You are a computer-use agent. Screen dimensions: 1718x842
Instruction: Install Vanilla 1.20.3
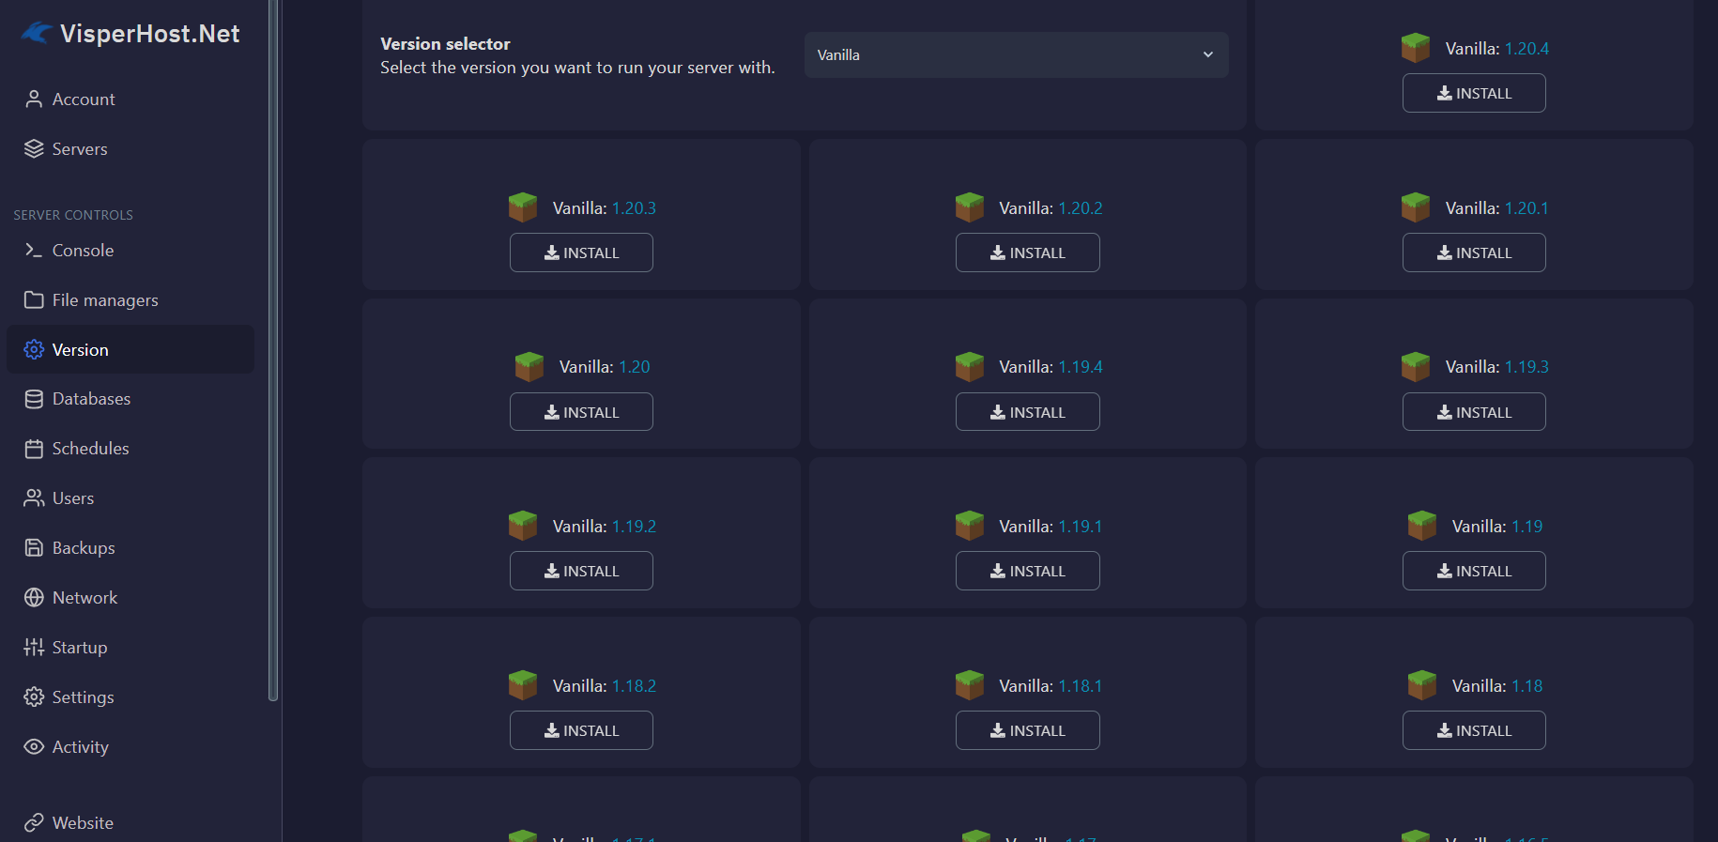point(581,253)
